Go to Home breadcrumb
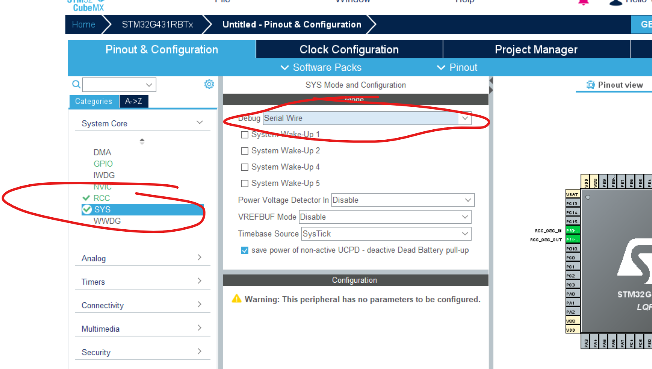Screen dimensions: 652x369 coord(83,24)
